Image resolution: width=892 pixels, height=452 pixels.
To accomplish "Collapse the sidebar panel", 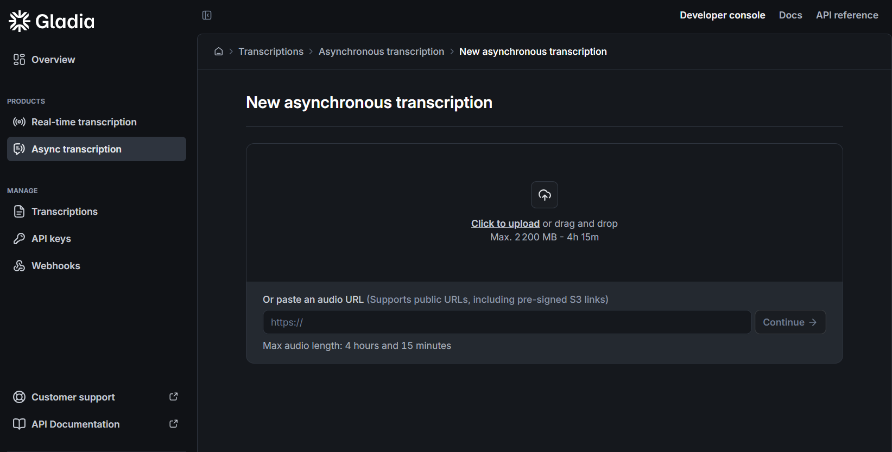I will coord(207,15).
